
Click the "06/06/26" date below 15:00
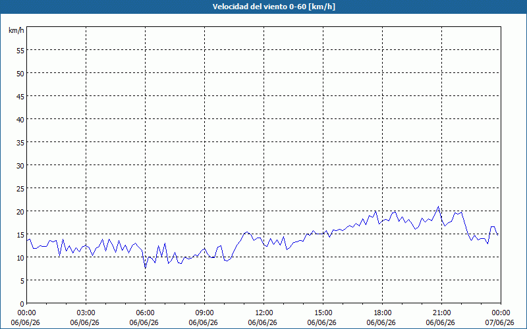[321, 322]
